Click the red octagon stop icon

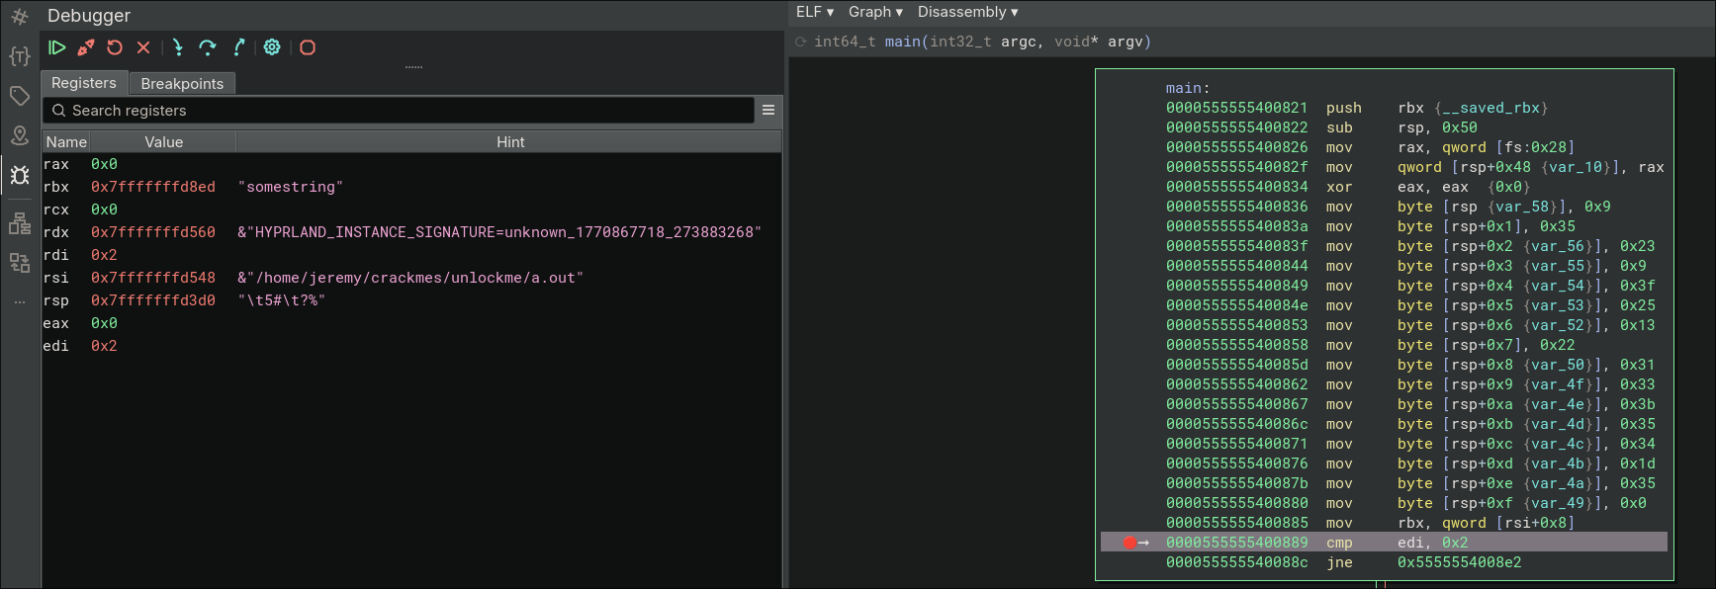308,47
